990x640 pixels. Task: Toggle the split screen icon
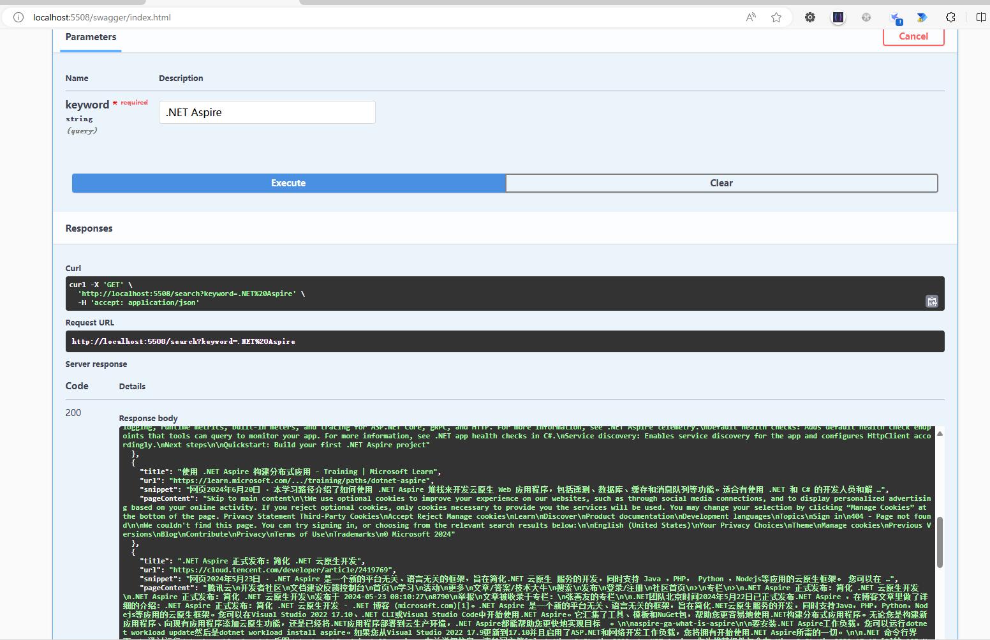pyautogui.click(x=982, y=17)
